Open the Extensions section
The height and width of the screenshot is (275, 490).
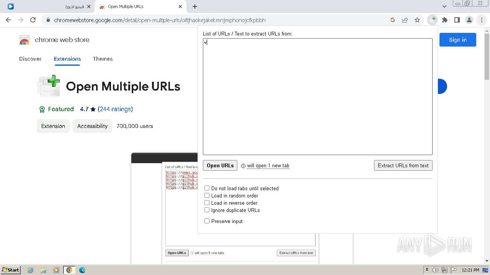(x=67, y=59)
